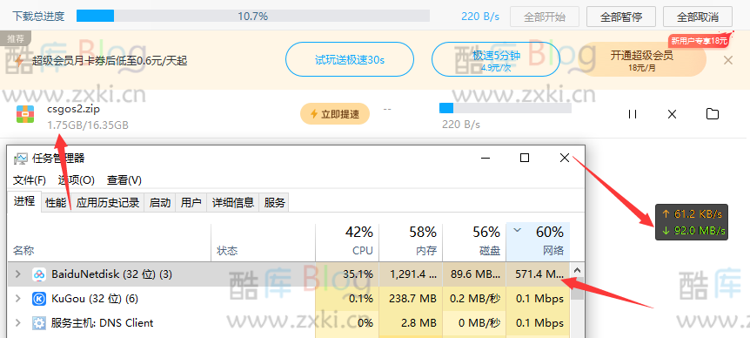Switch to the 性能 tab
Screen dimensions: 750x338
(56, 202)
